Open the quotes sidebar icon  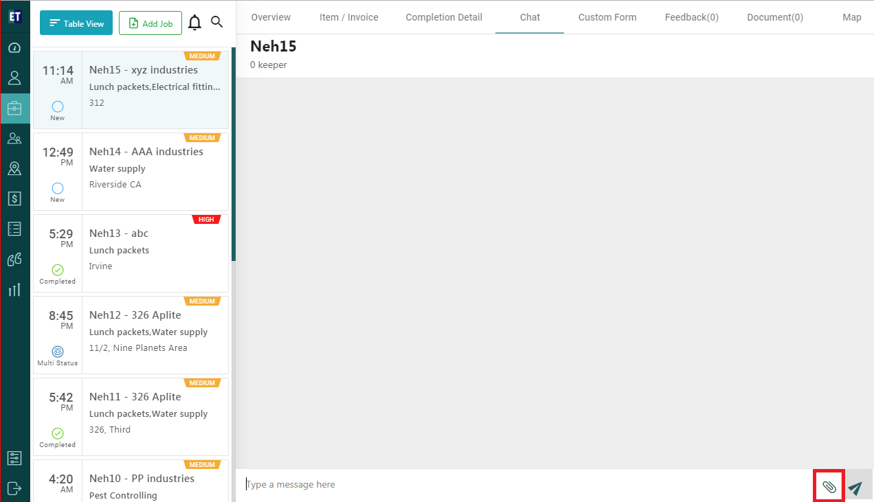coord(14,259)
